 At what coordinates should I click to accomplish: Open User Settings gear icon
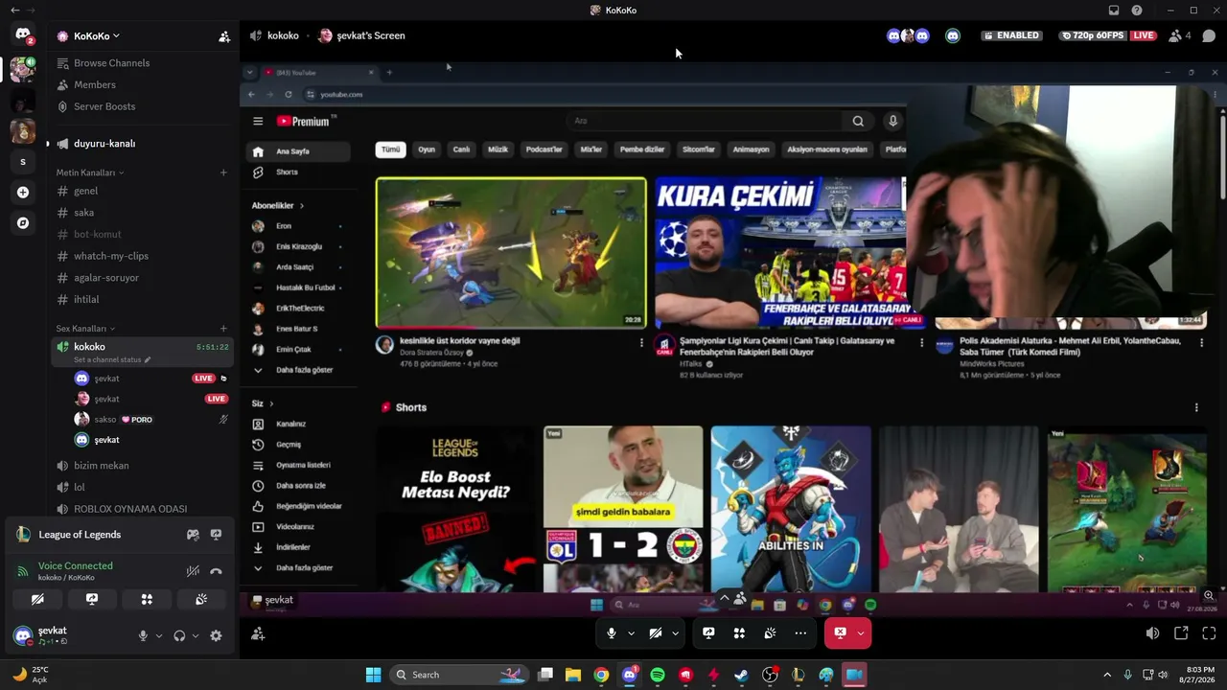[x=216, y=635]
